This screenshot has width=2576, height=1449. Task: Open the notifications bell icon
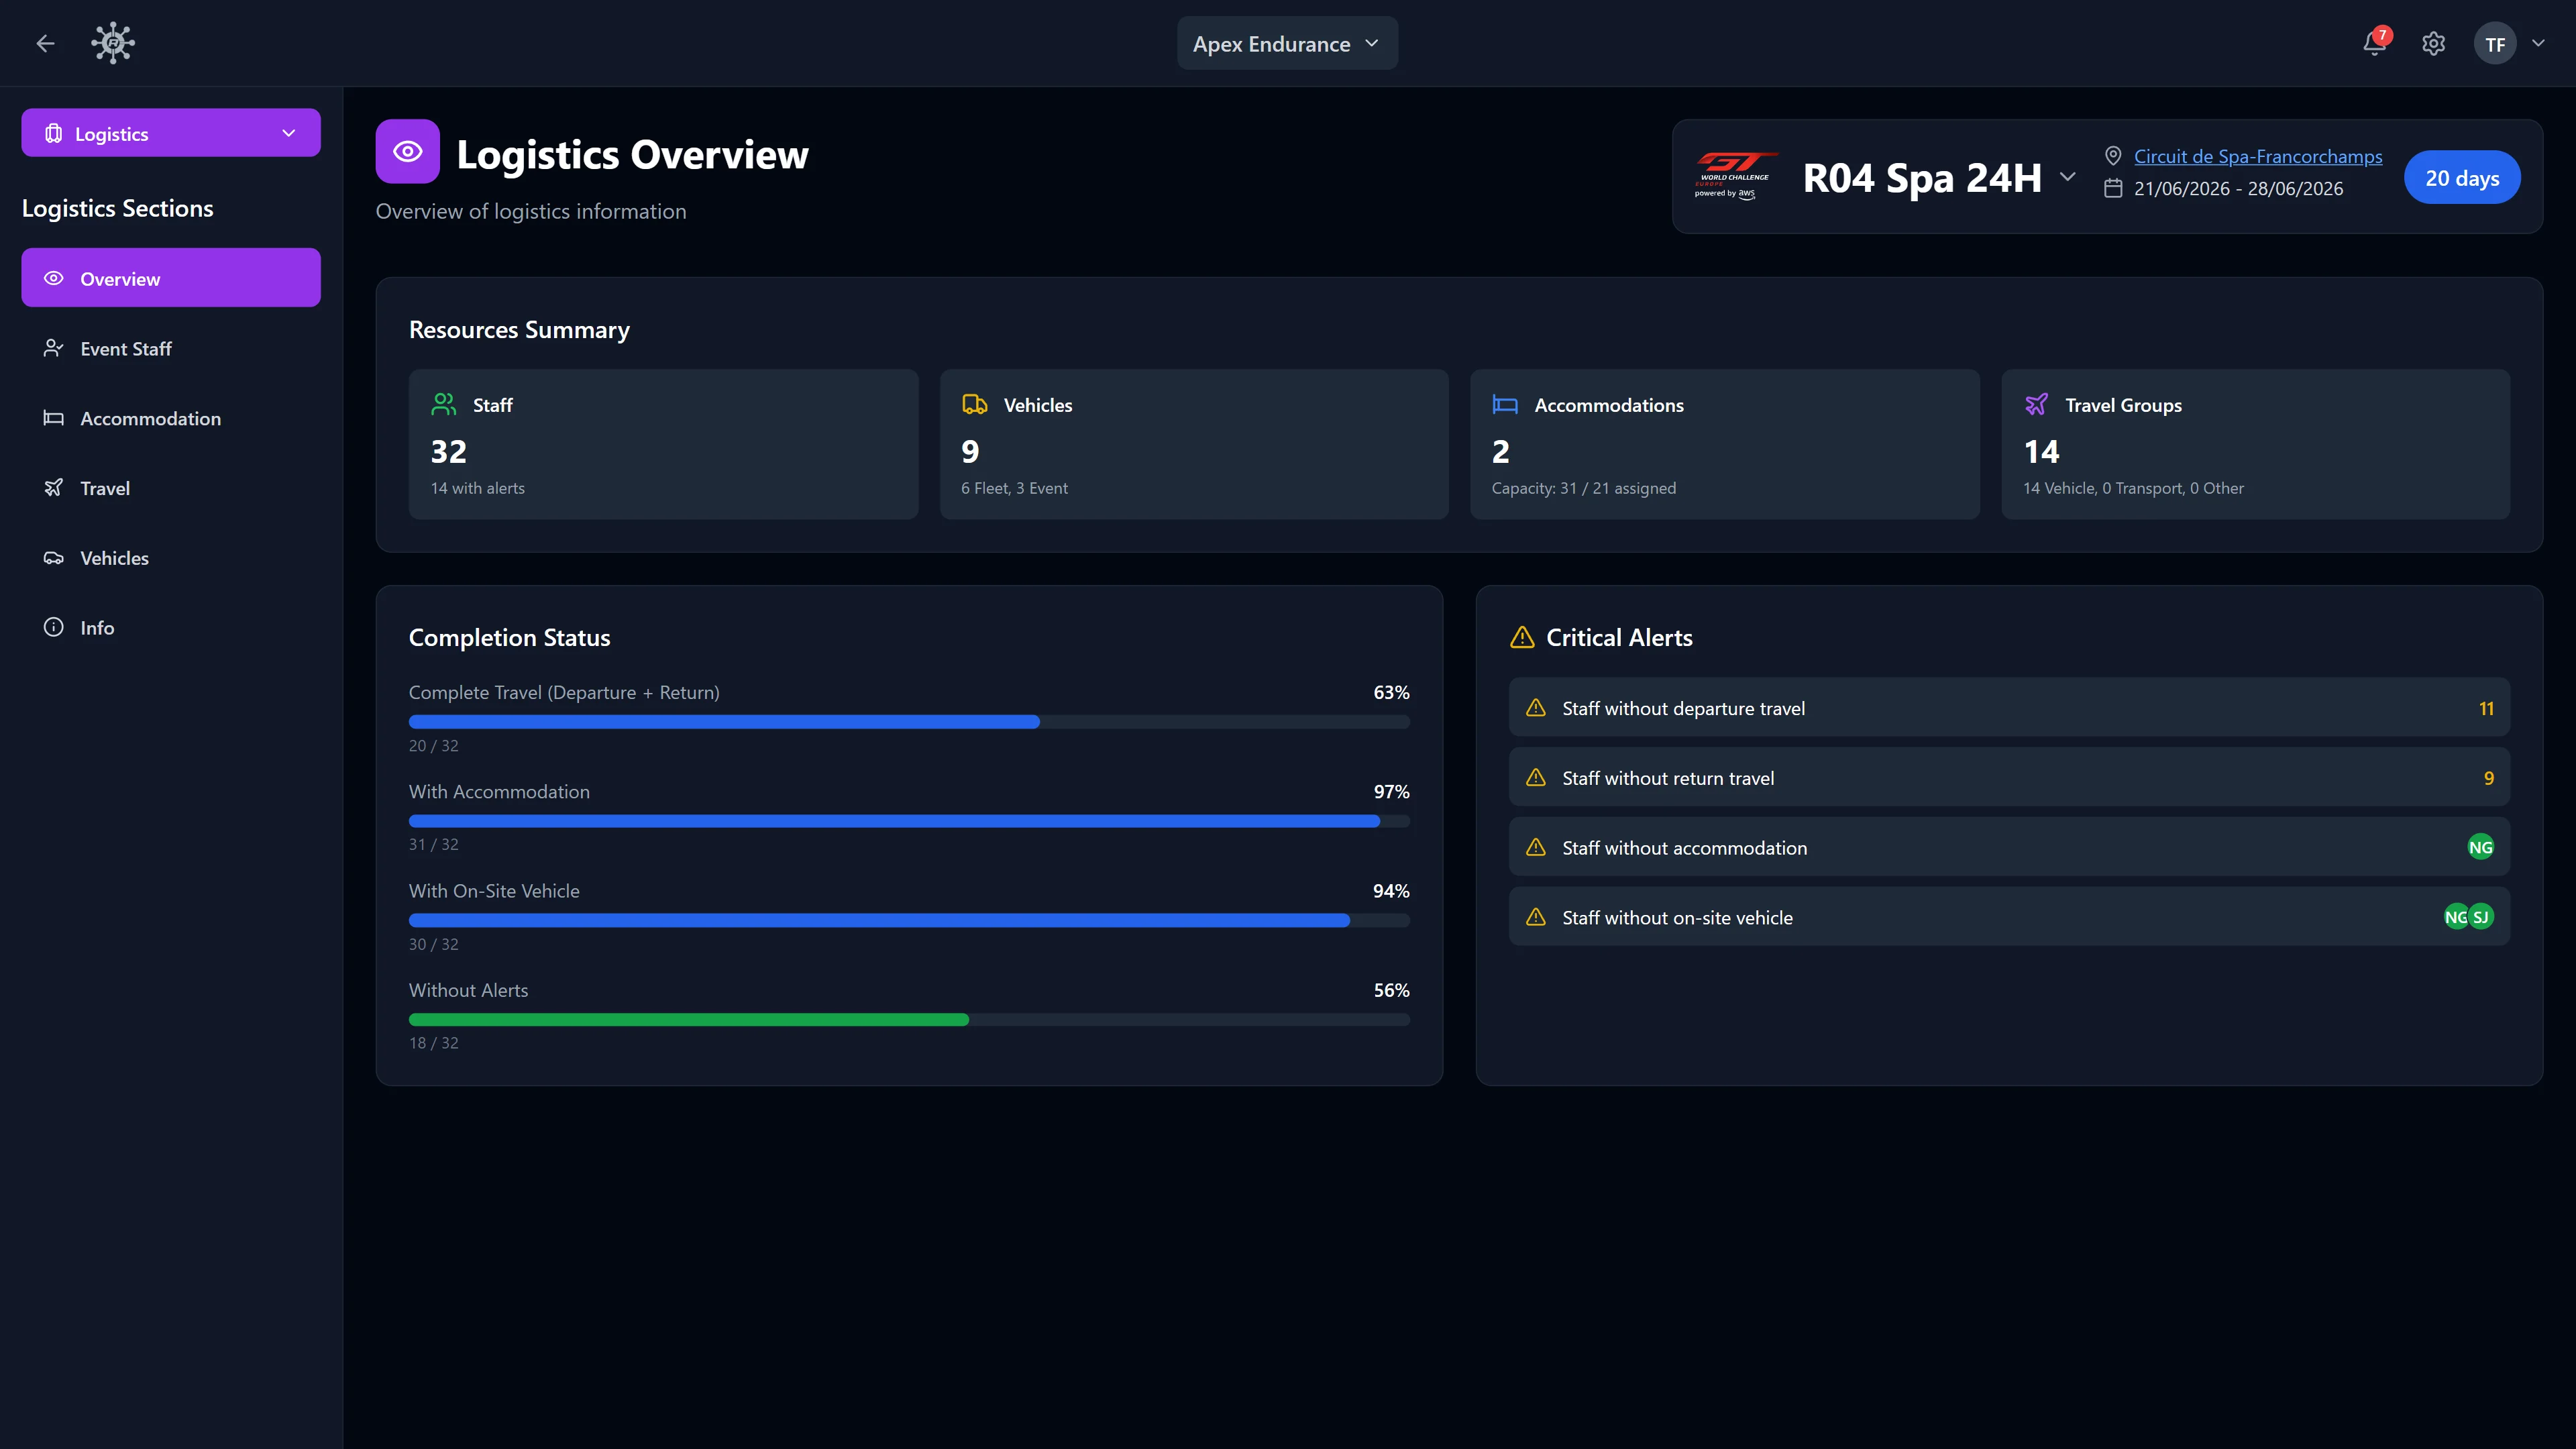click(2374, 44)
